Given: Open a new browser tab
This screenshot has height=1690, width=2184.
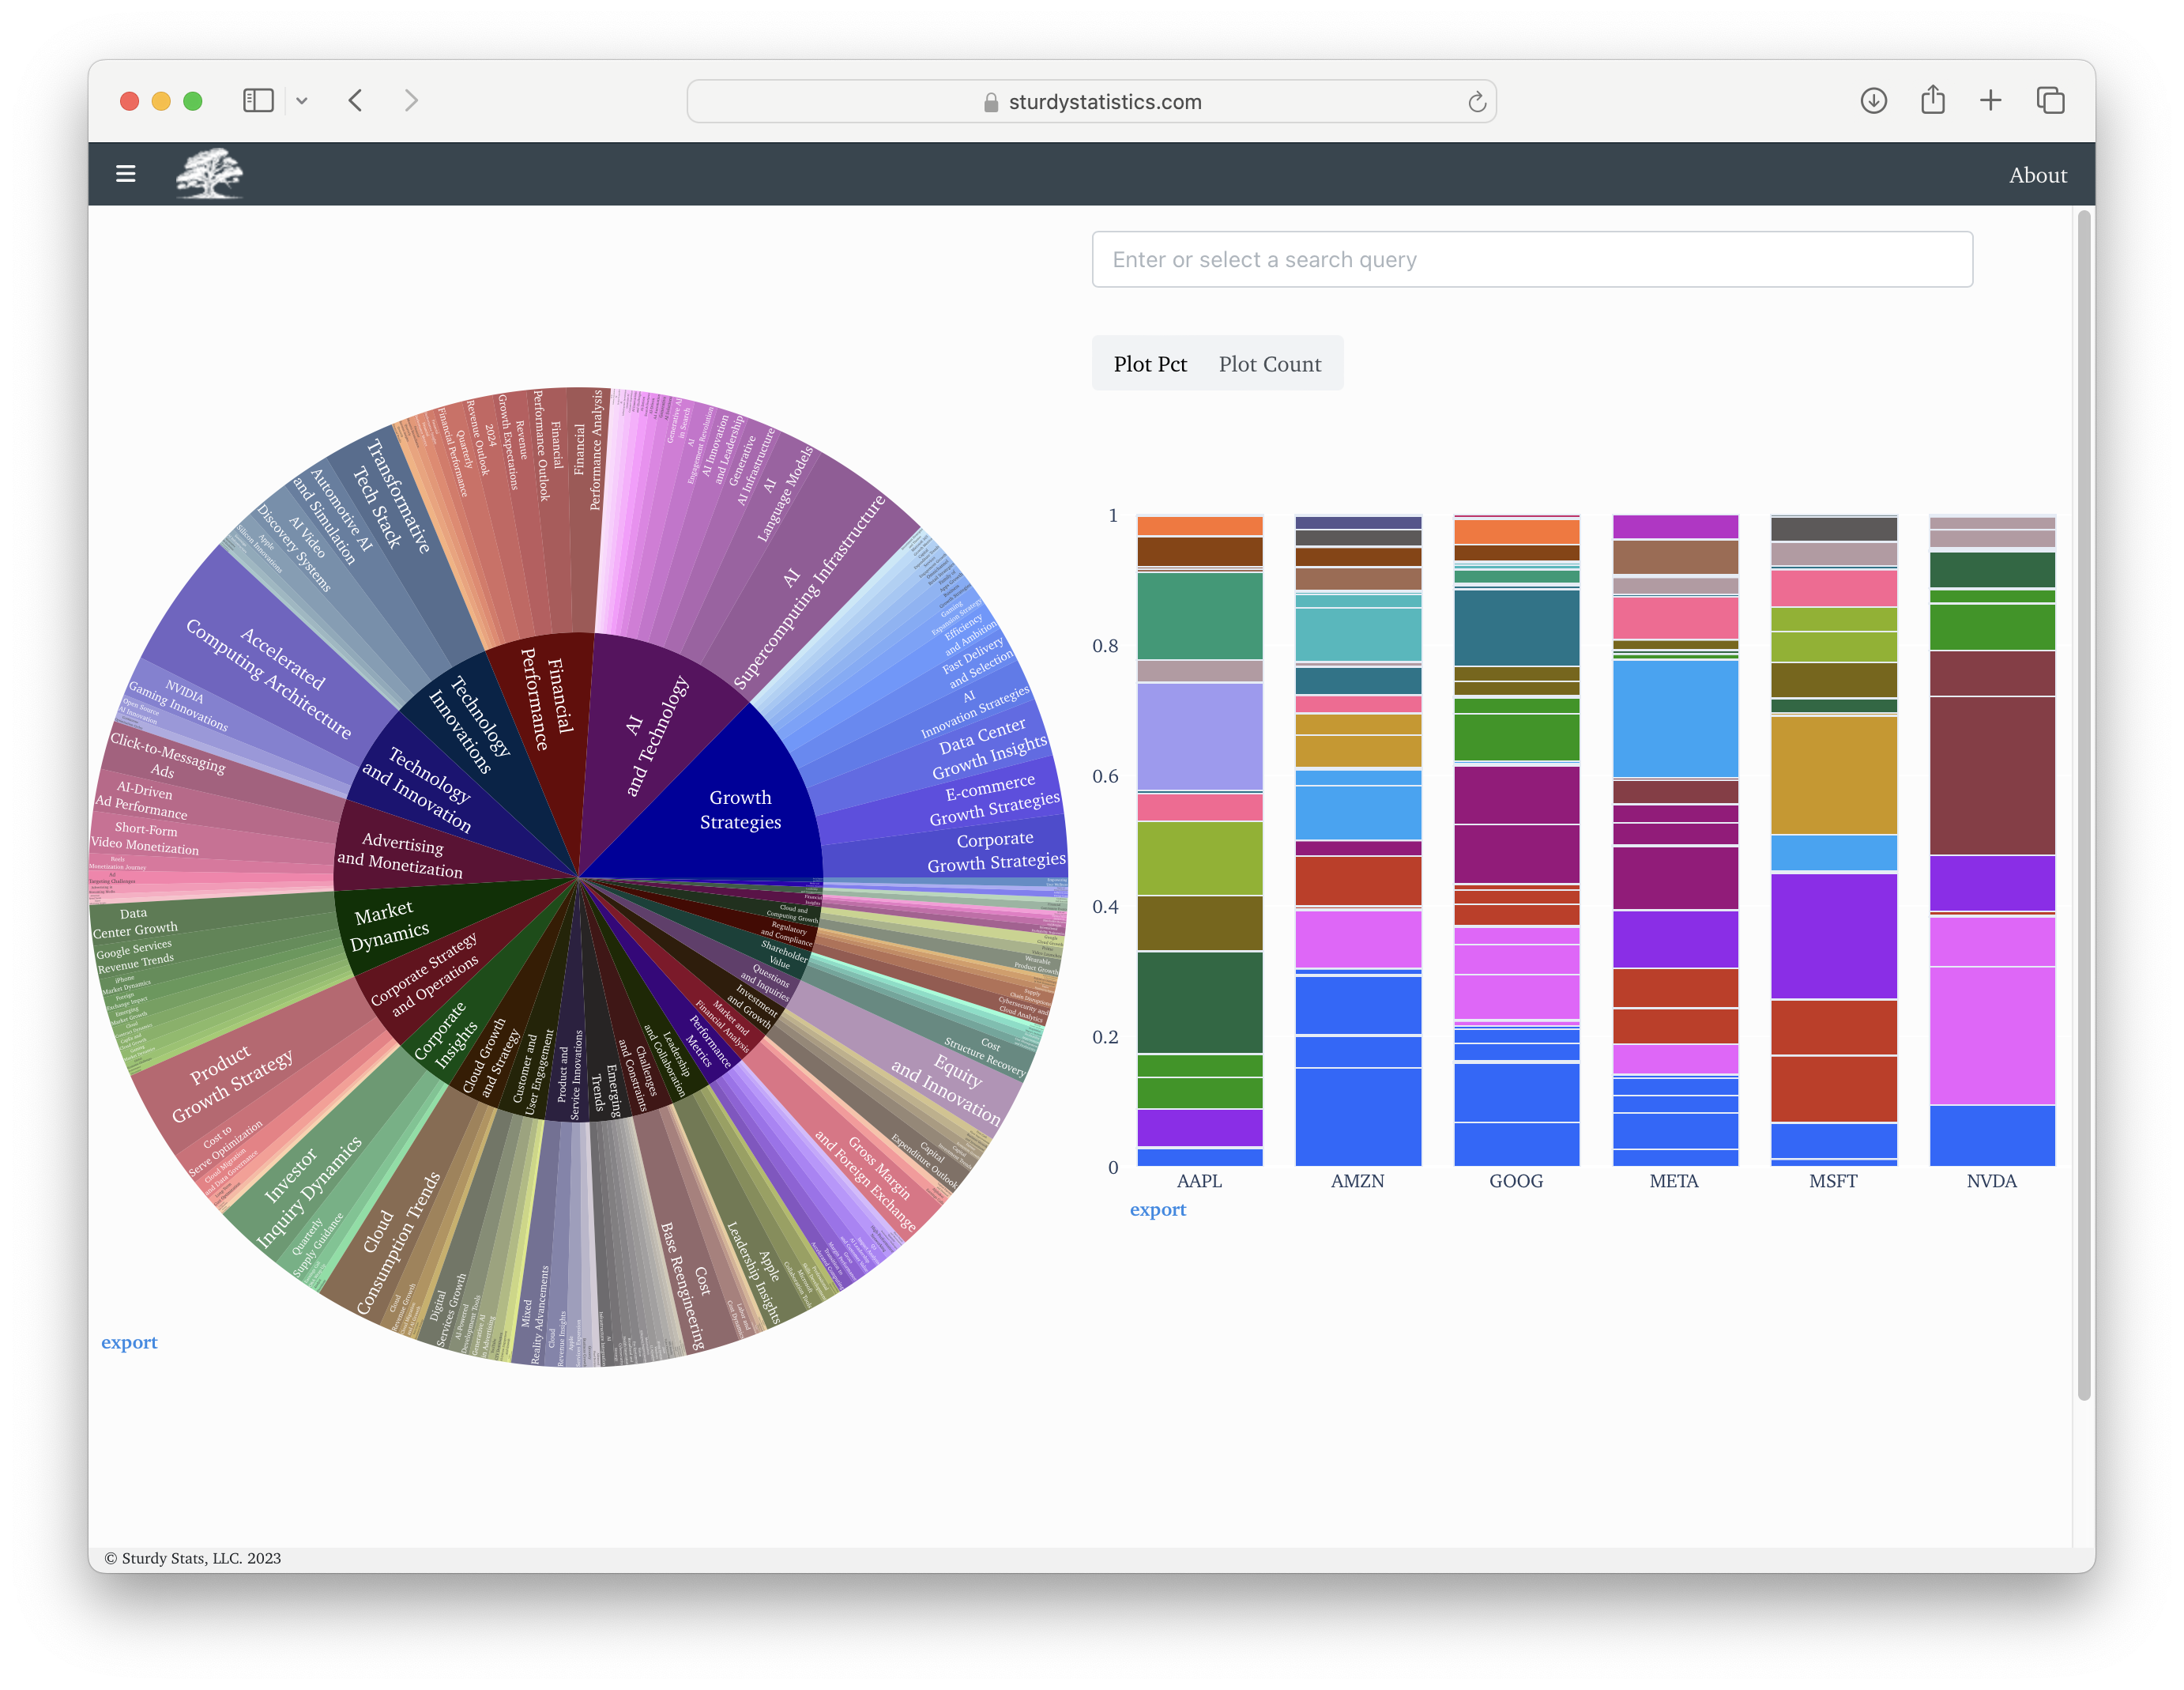Looking at the screenshot, I should [1990, 100].
